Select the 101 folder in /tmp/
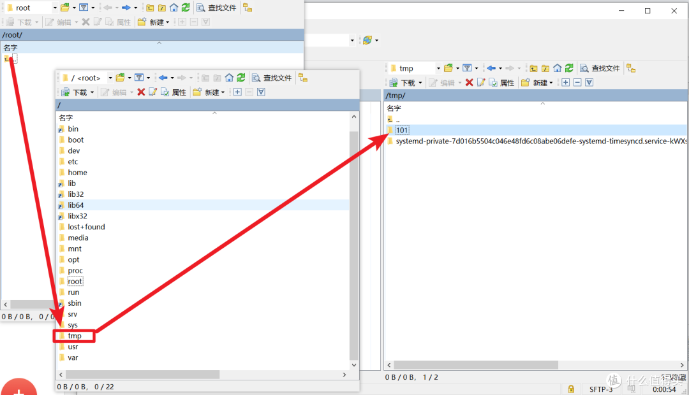Image resolution: width=689 pixels, height=395 pixels. click(401, 130)
